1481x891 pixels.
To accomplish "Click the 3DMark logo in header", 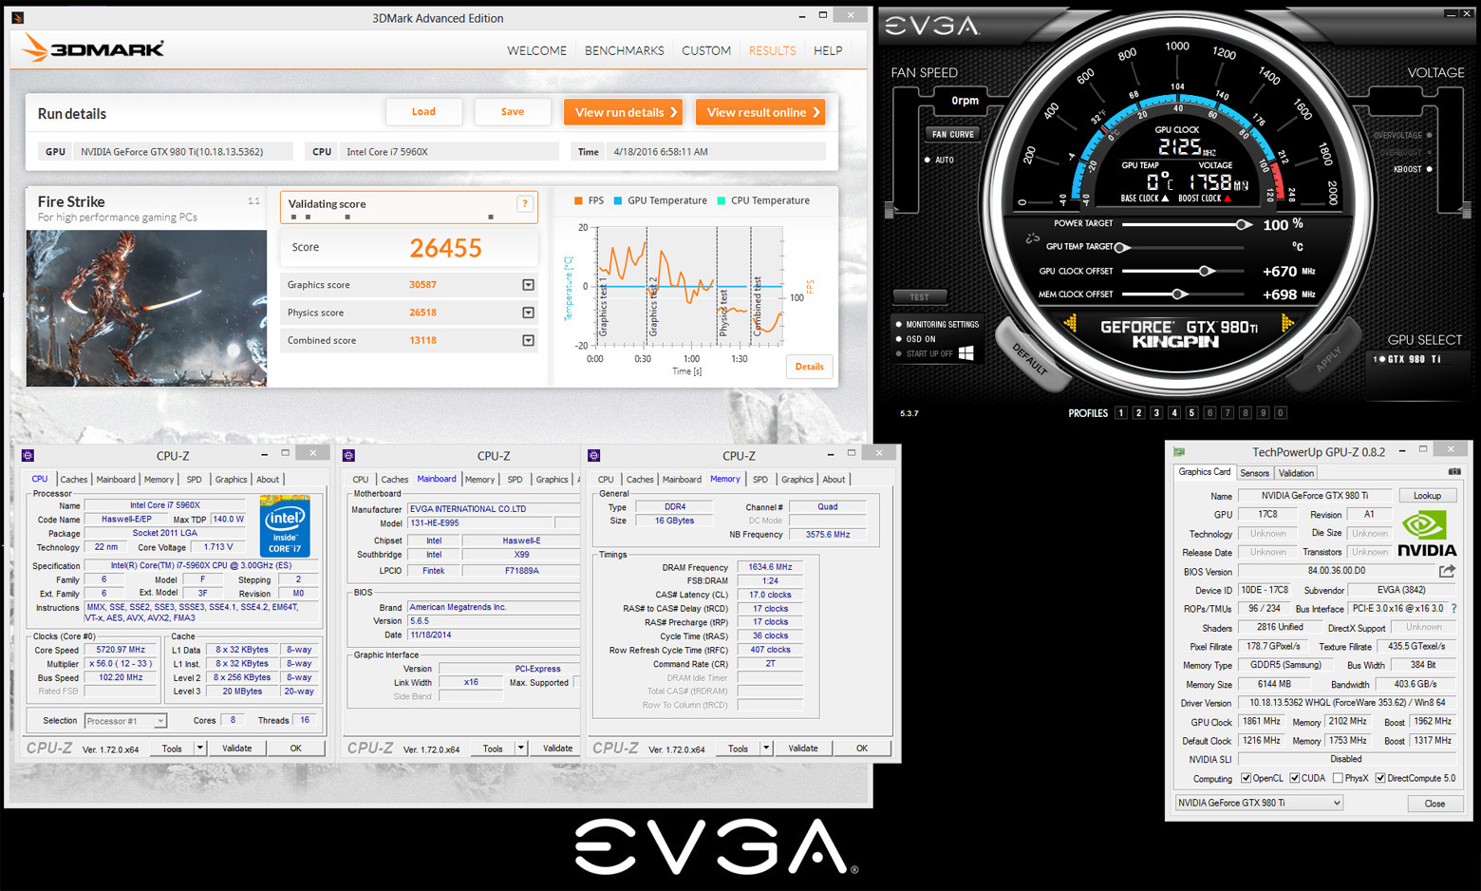I will coord(93,48).
